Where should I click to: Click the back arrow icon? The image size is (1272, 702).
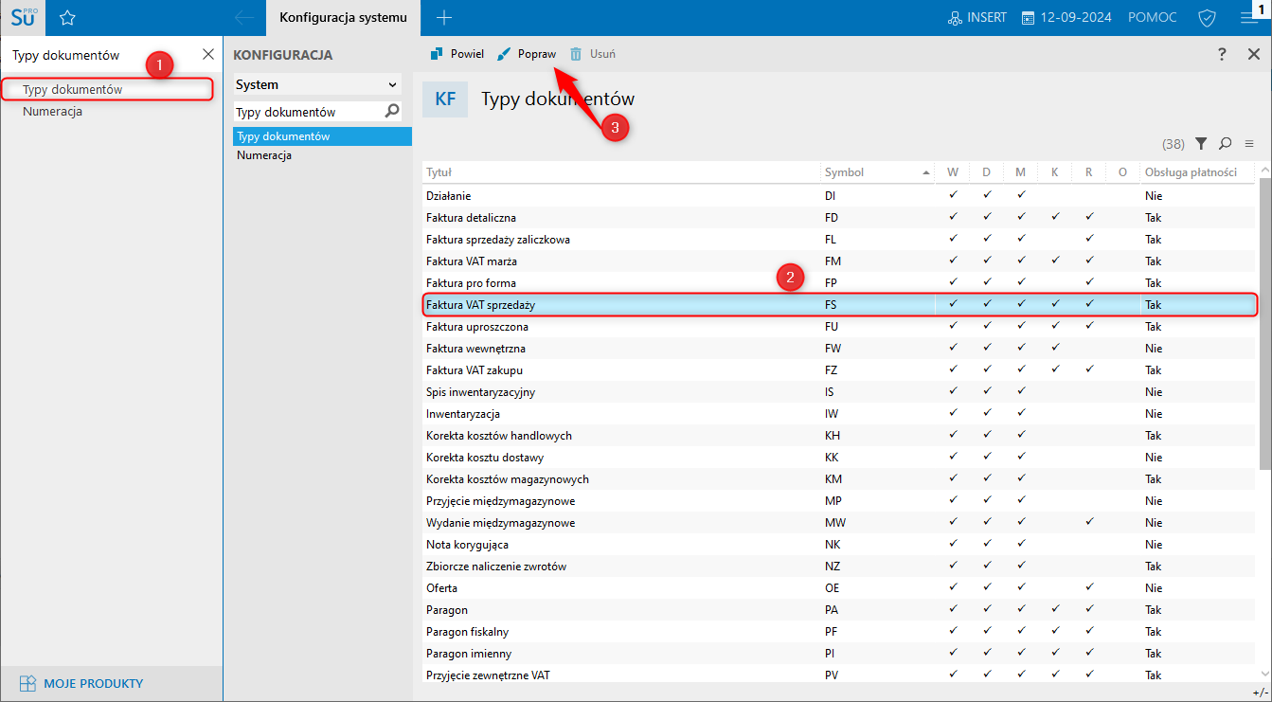coord(244,18)
